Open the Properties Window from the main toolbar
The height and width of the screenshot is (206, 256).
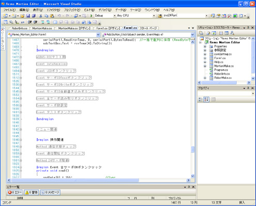tap(218, 16)
